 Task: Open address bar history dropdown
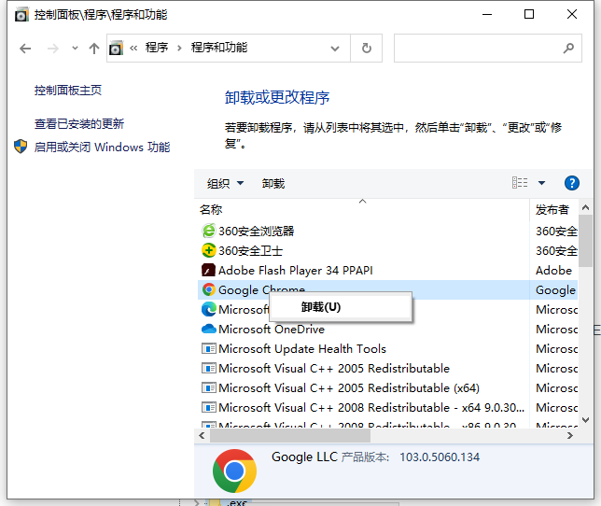coord(341,48)
